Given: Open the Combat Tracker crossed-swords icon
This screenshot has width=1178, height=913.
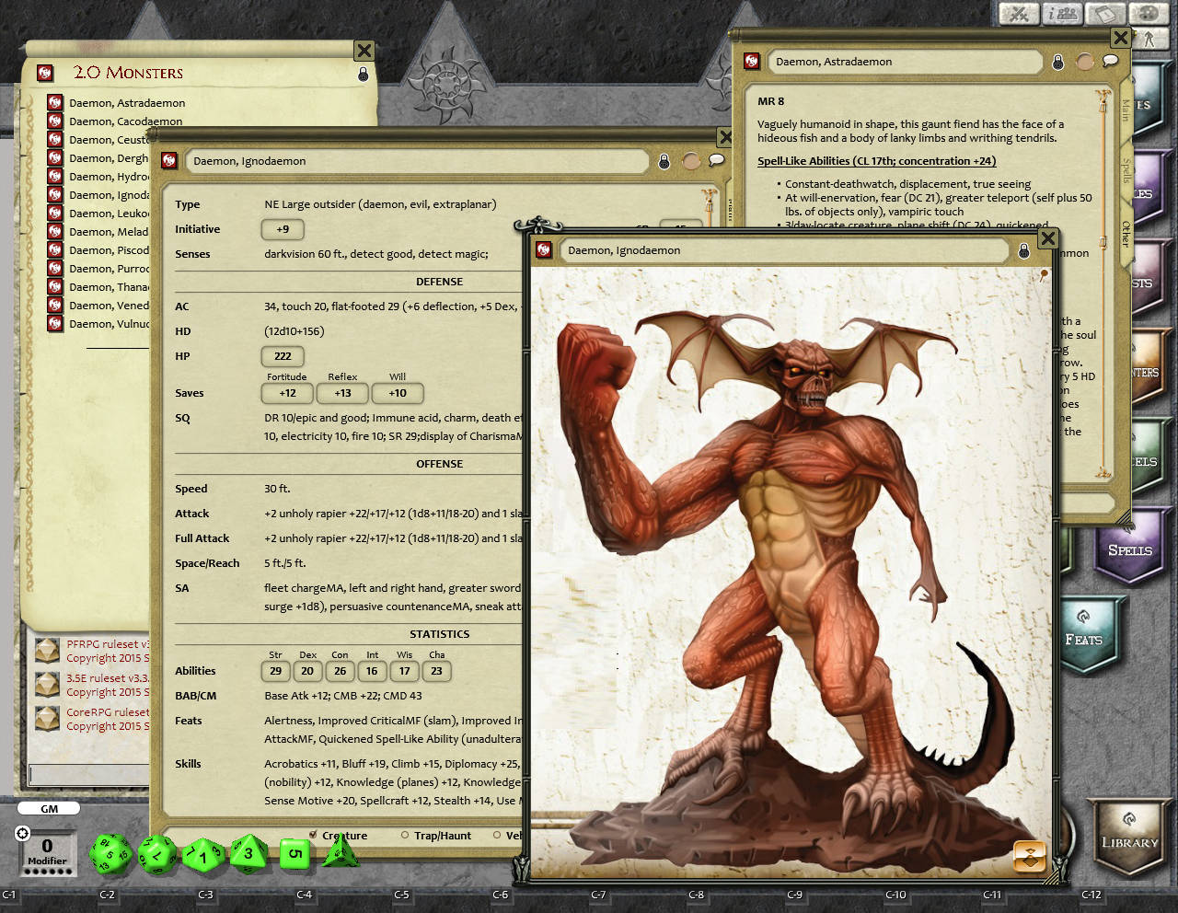Looking at the screenshot, I should (1018, 14).
